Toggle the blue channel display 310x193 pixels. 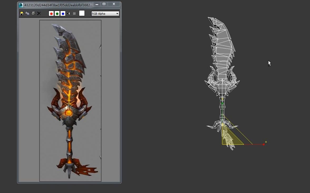(x=63, y=13)
